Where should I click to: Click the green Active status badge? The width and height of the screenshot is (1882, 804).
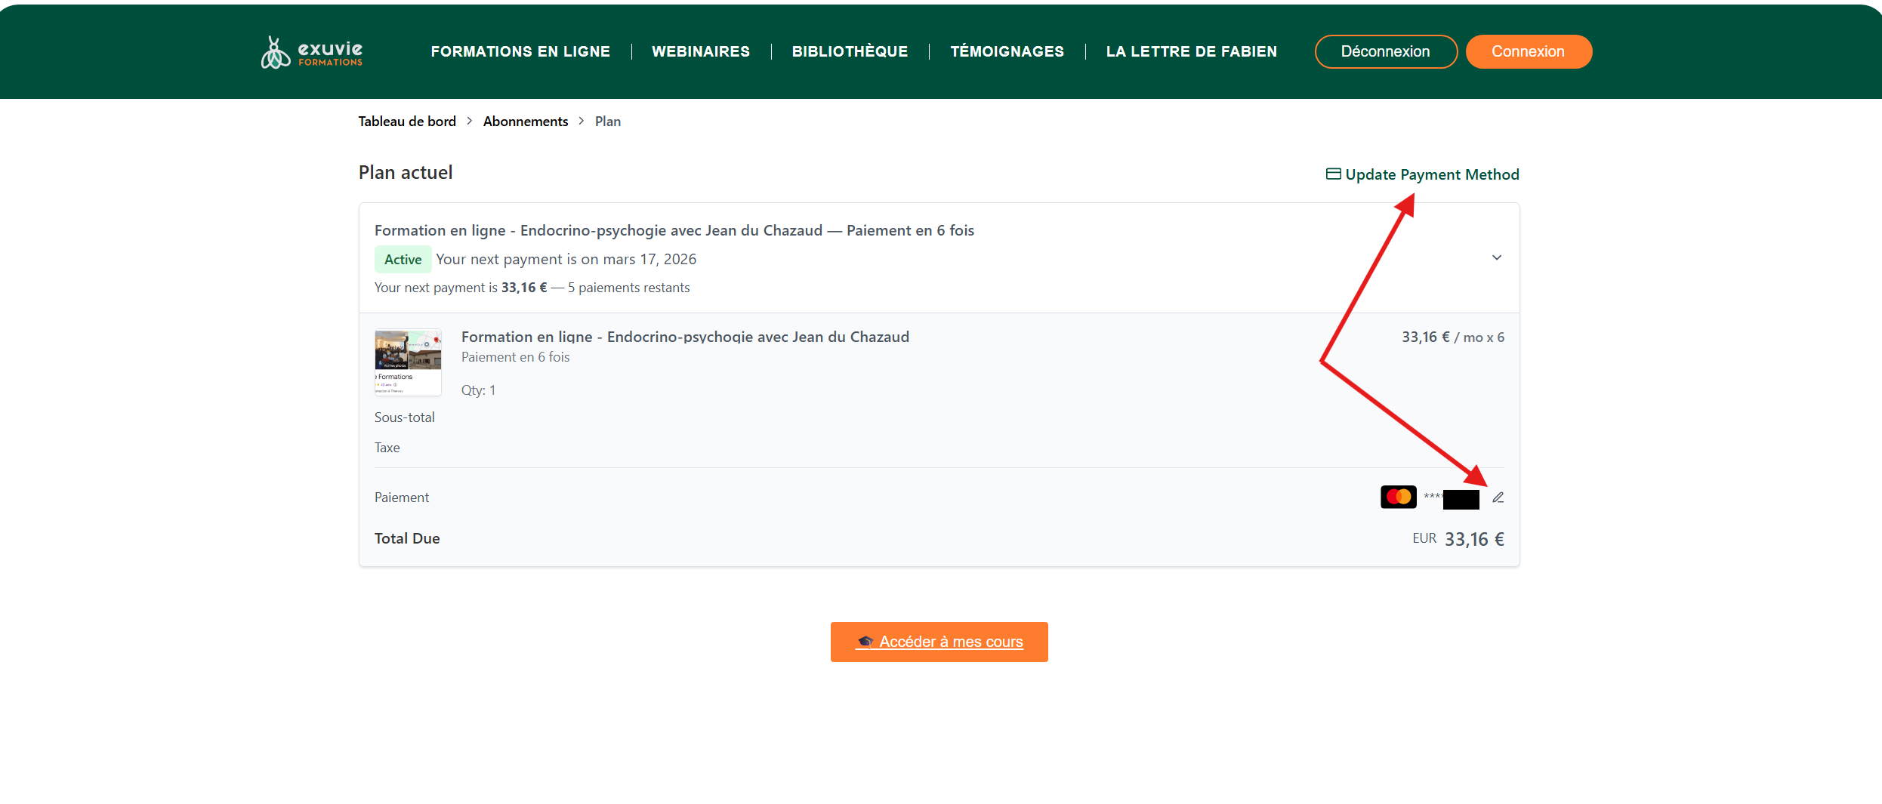pos(403,260)
